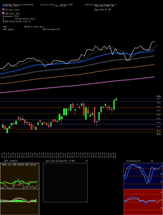Click the 59.94 price axis label
163x215 pixels.
pyautogui.click(x=159, y=119)
